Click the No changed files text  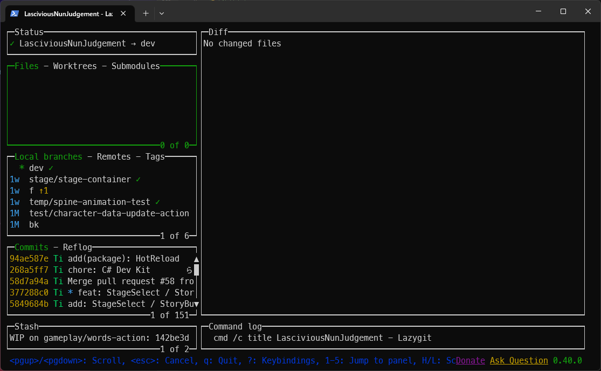242,44
